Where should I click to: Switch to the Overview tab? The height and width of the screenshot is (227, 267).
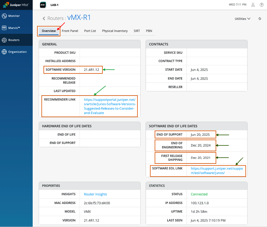point(49,31)
